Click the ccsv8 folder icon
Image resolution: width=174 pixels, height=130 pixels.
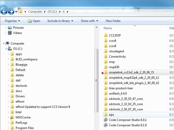[x=106, y=46]
